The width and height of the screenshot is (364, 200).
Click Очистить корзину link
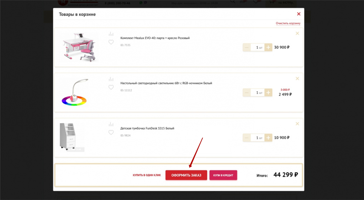(288, 23)
